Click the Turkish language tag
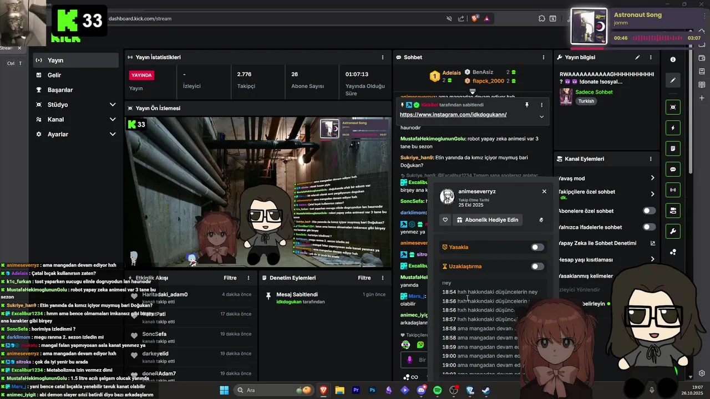This screenshot has width=710, height=399. tap(586, 101)
